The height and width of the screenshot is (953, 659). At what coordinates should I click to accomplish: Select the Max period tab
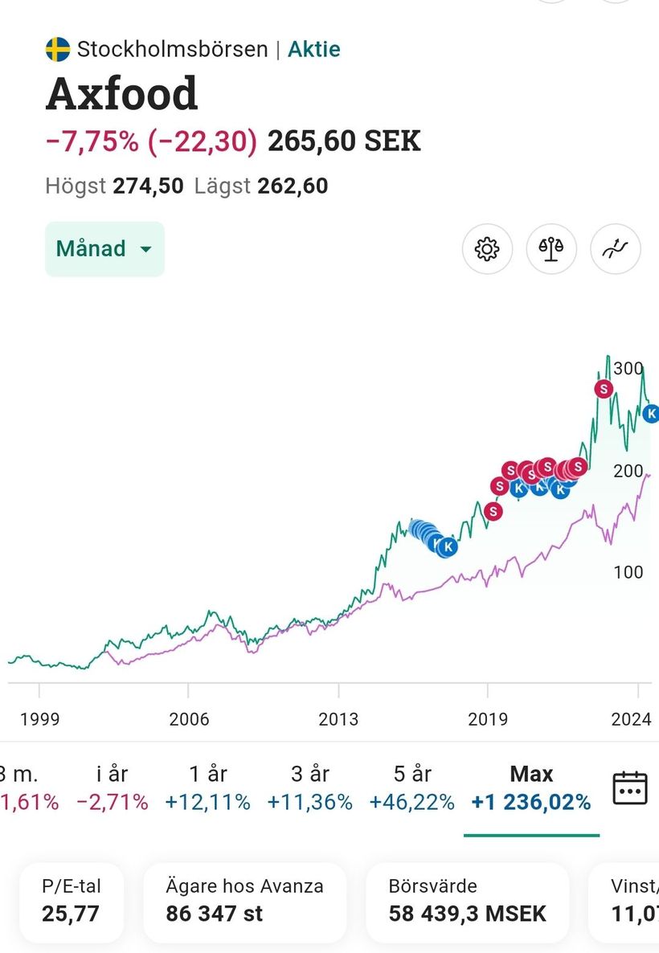tap(531, 787)
